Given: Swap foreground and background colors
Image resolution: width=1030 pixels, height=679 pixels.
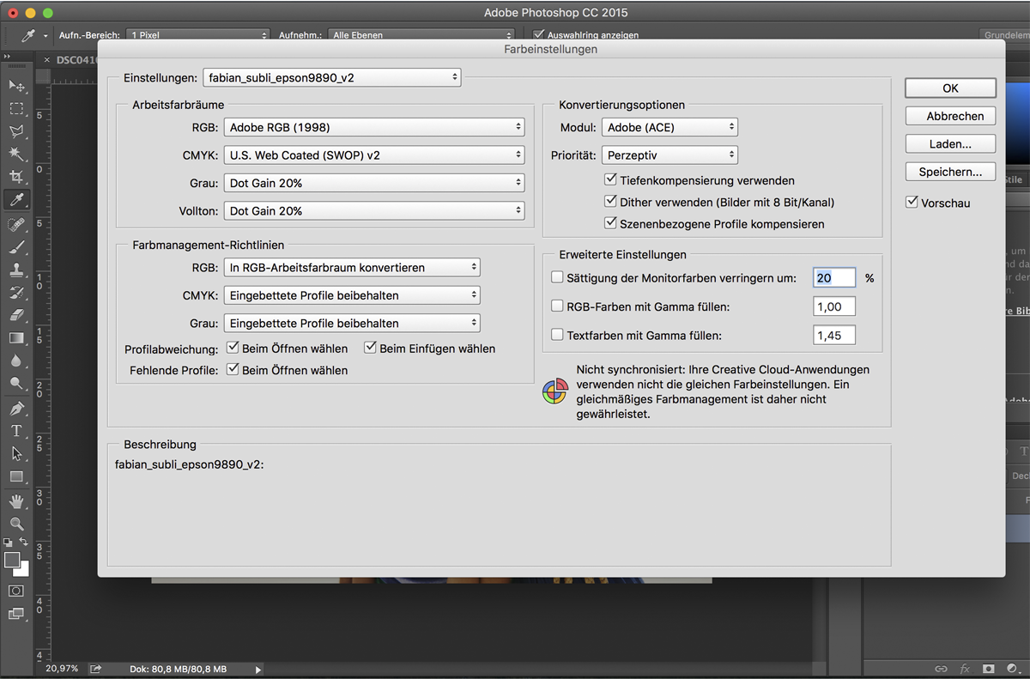Looking at the screenshot, I should [x=24, y=543].
